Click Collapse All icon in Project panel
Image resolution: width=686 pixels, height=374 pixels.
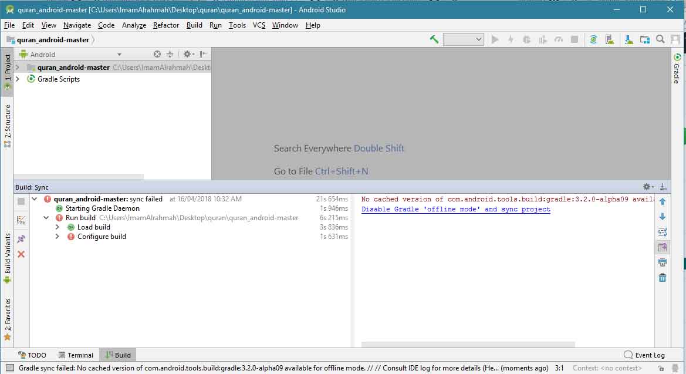click(x=170, y=54)
